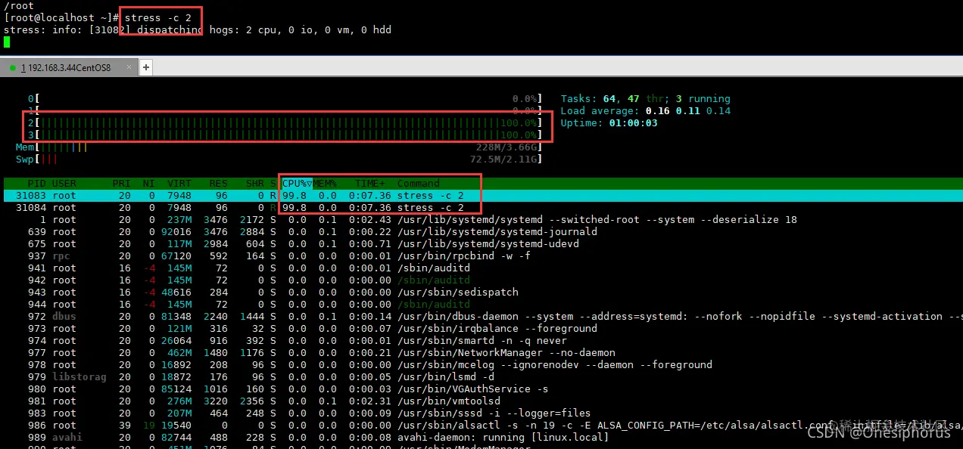Click the root shell prompt command line

[x=98, y=17]
